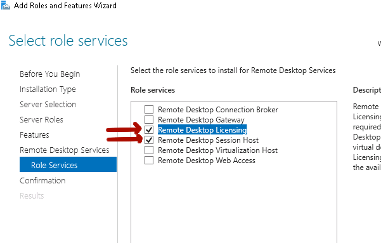Image resolution: width=381 pixels, height=243 pixels.
Task: Click the Remote Desktop Web Access label
Action: [x=207, y=161]
